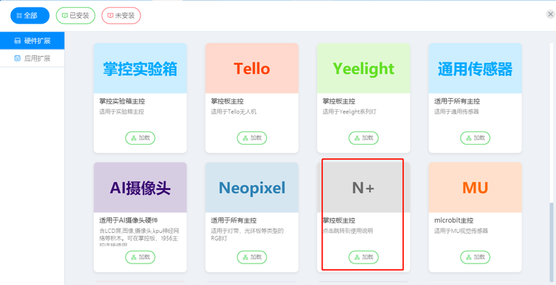
Task: Show only 已安装 extensions
Action: [76, 15]
